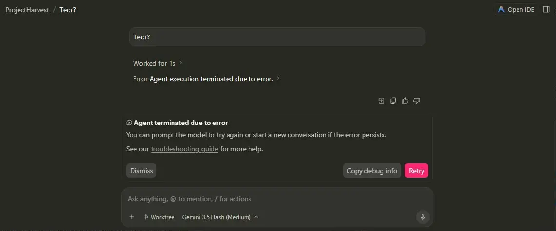This screenshot has width=556, height=231.
Task: Click the Worktree branch icon
Action: click(x=146, y=217)
